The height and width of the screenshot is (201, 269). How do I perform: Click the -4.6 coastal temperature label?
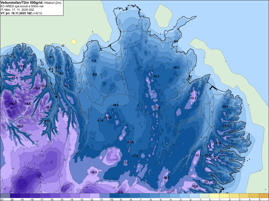click(x=51, y=69)
